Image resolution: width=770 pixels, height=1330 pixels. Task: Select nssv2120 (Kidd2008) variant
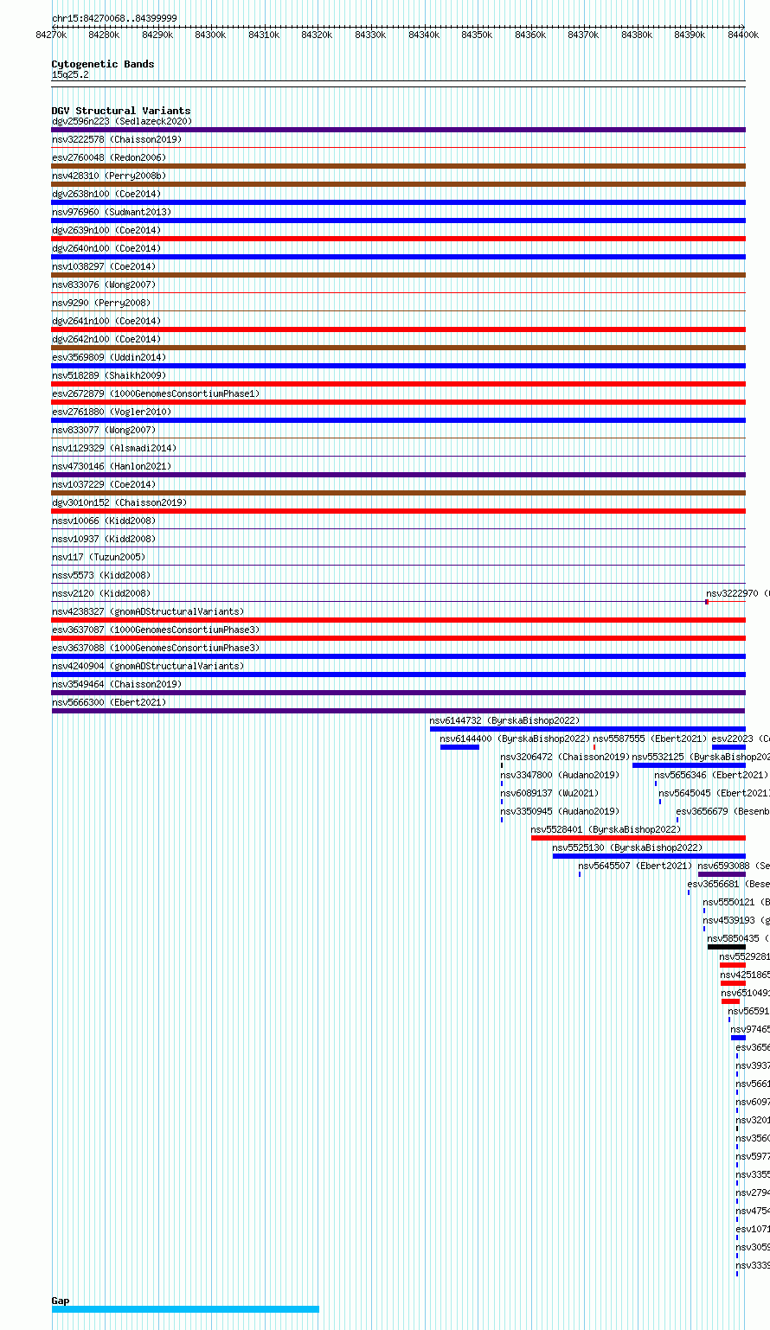click(101, 593)
